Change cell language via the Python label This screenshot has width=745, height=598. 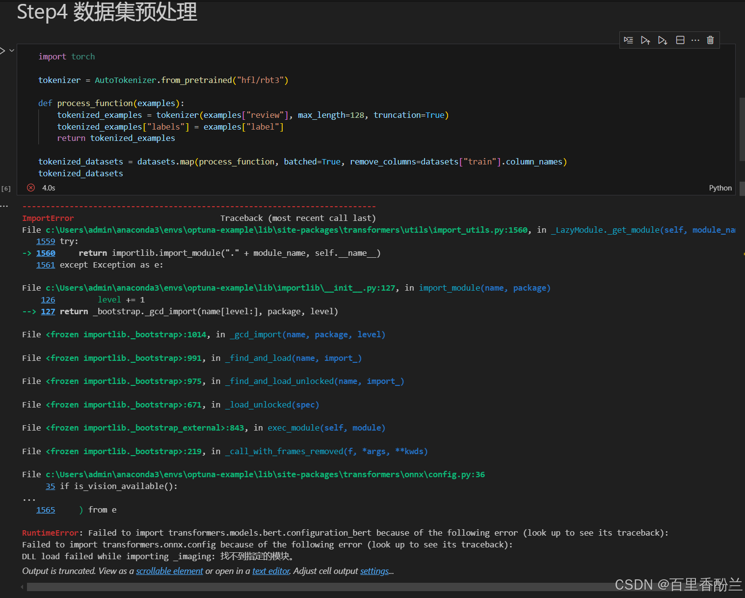(x=720, y=188)
